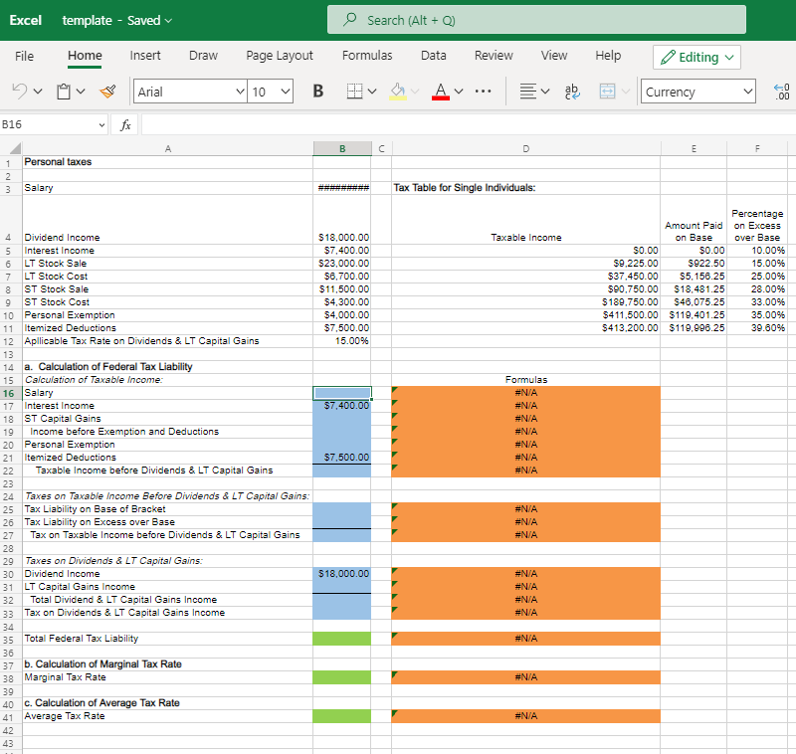Switch to the Insert tab
The image size is (796, 754).
[145, 56]
